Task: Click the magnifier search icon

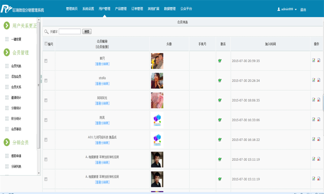Action: (47, 31)
